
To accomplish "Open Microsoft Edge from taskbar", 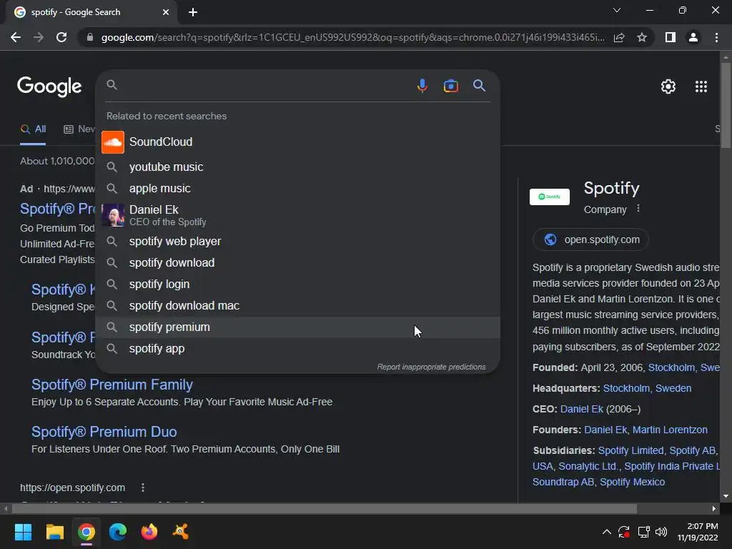I will click(118, 532).
